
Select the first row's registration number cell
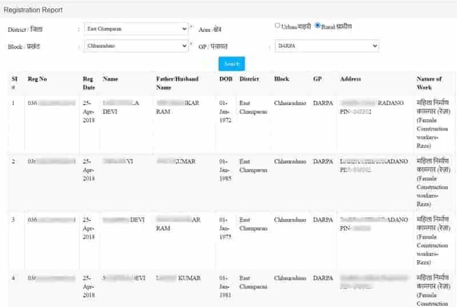[51, 103]
